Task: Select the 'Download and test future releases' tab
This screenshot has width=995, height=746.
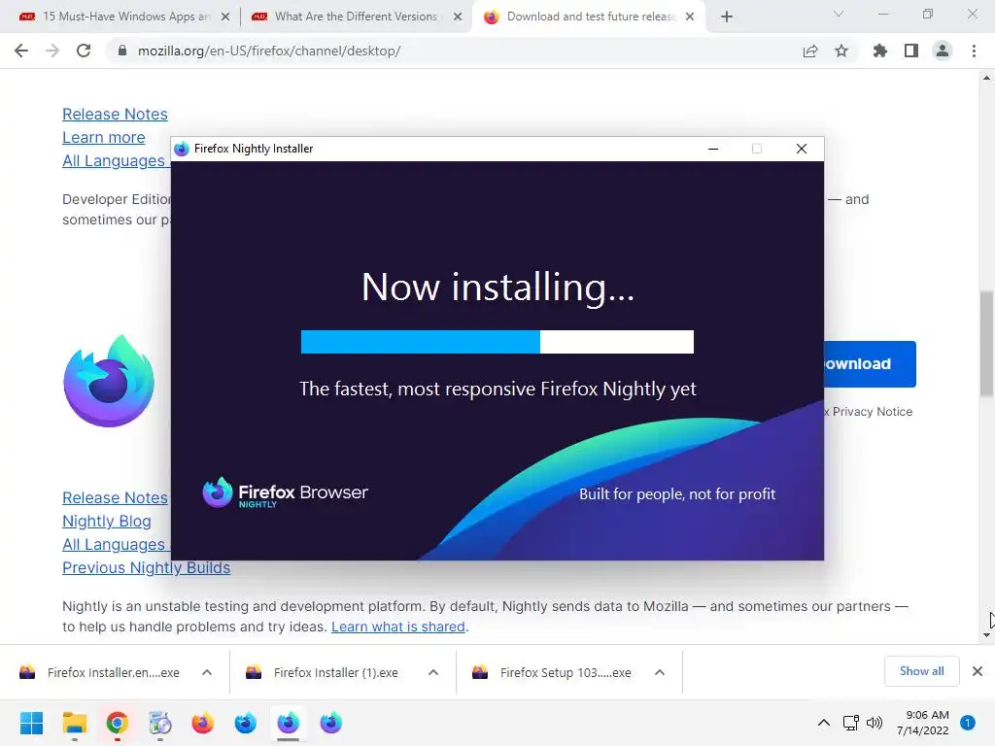Action: [590, 17]
